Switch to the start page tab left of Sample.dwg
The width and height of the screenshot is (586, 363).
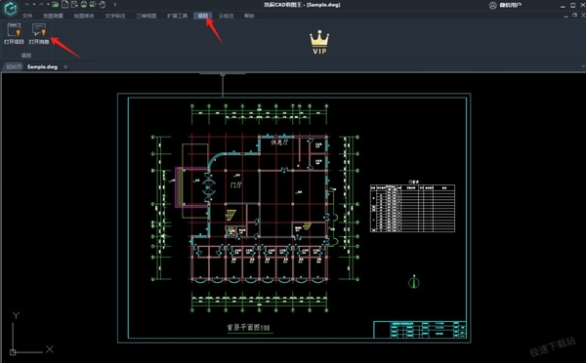[15, 67]
